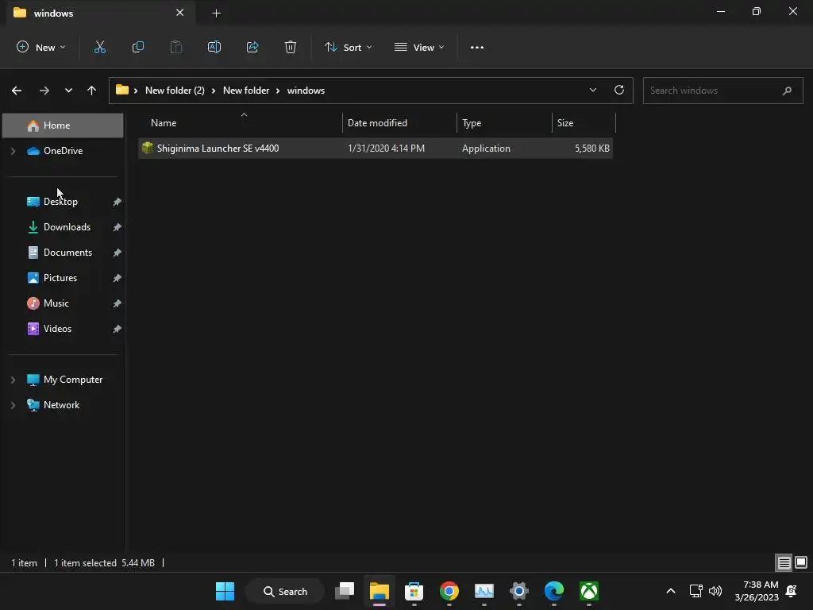Open Videos in quick access

(57, 329)
